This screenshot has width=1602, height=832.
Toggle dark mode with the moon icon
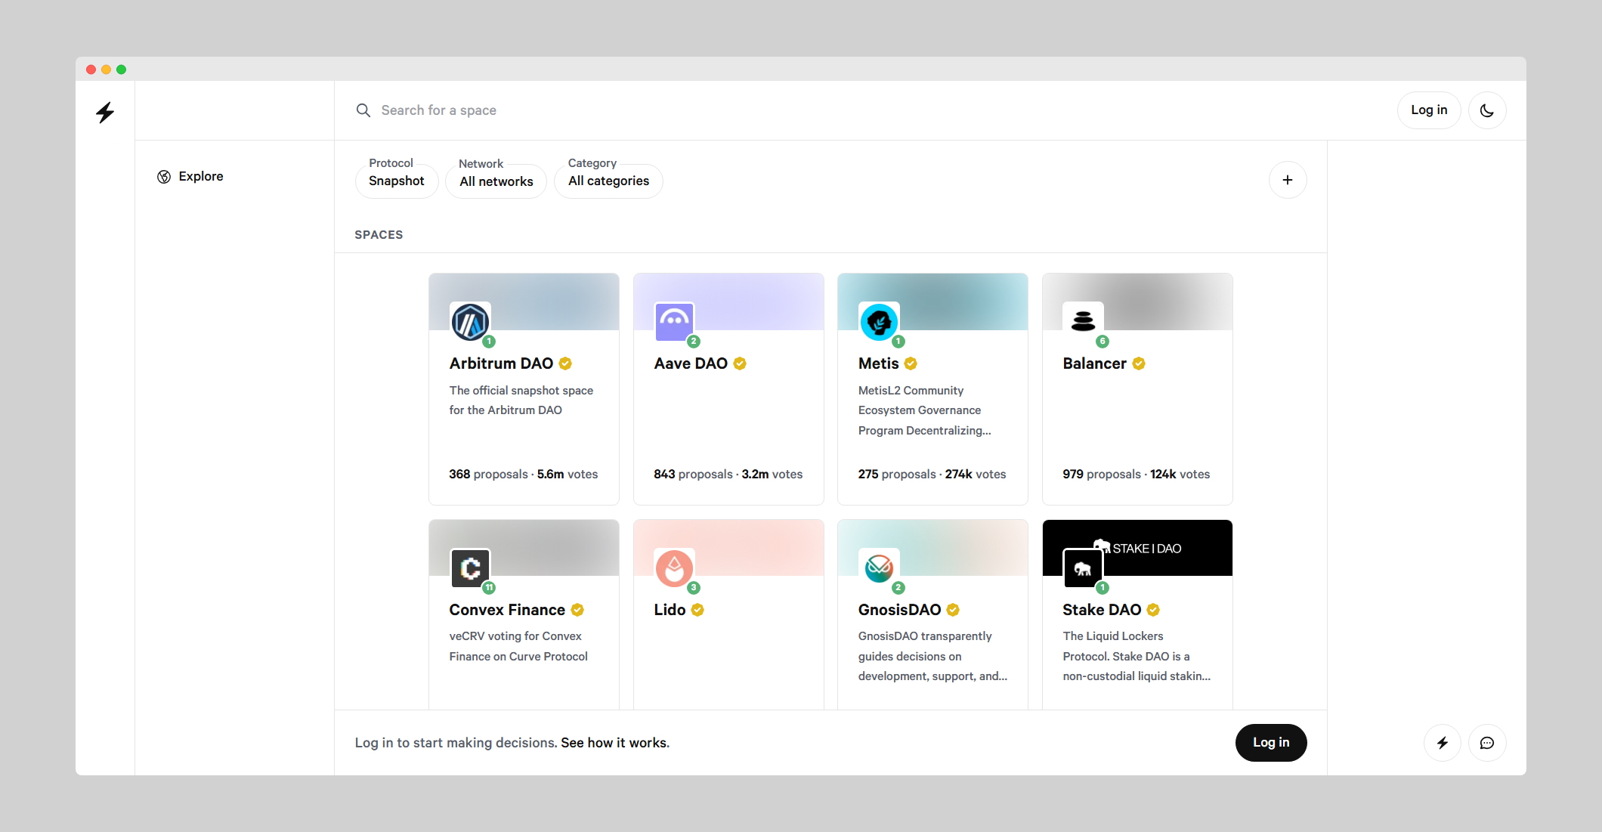pos(1486,110)
